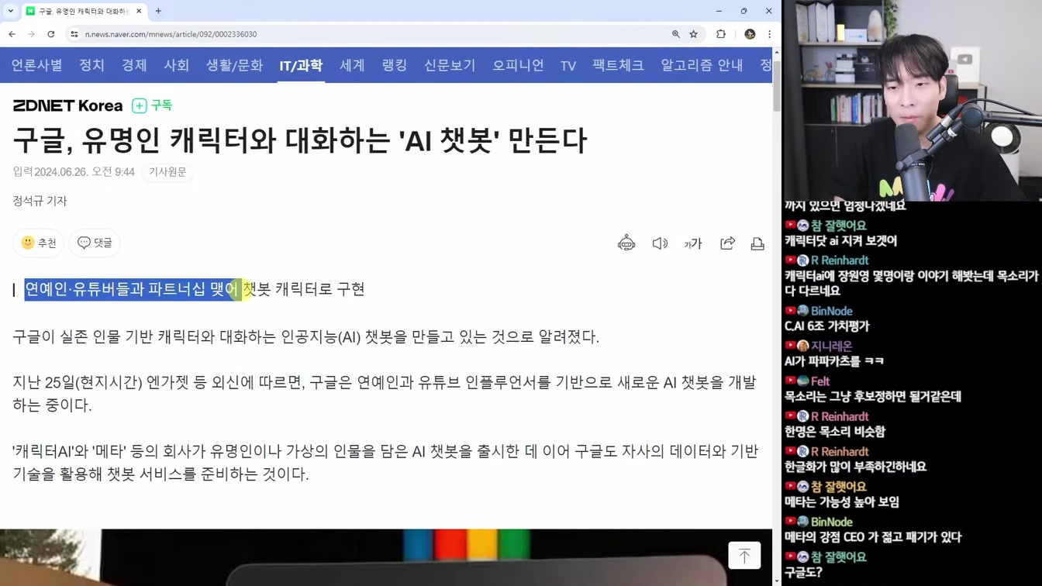Go forward in browser history
1042x586 pixels.
pos(31,34)
